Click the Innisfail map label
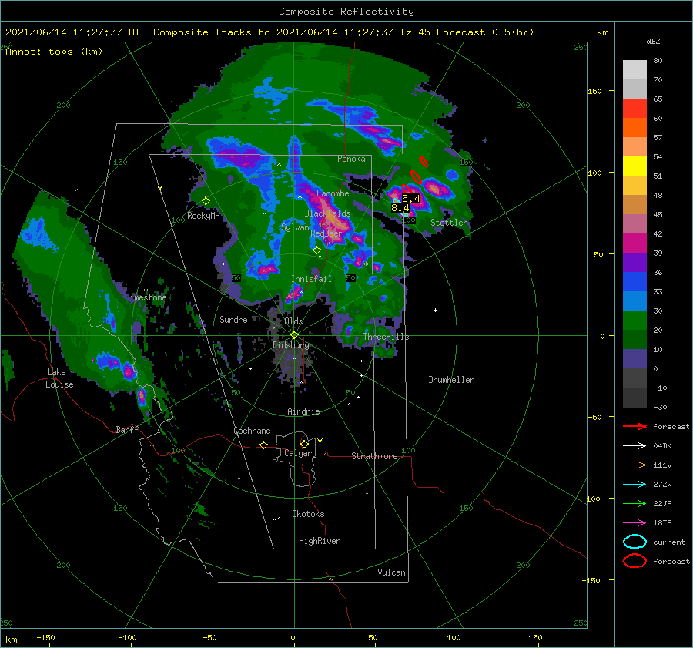The height and width of the screenshot is (648, 693). [311, 279]
